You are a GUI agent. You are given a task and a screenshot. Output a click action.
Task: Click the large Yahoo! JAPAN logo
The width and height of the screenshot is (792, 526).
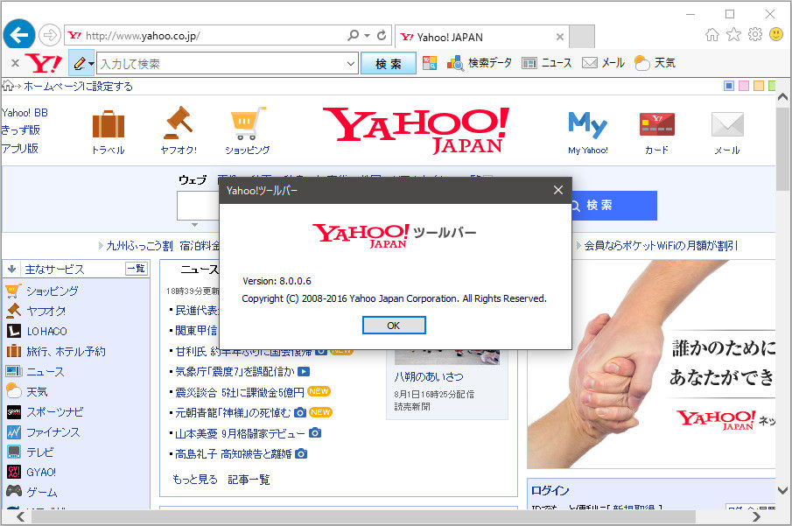pyautogui.click(x=416, y=130)
